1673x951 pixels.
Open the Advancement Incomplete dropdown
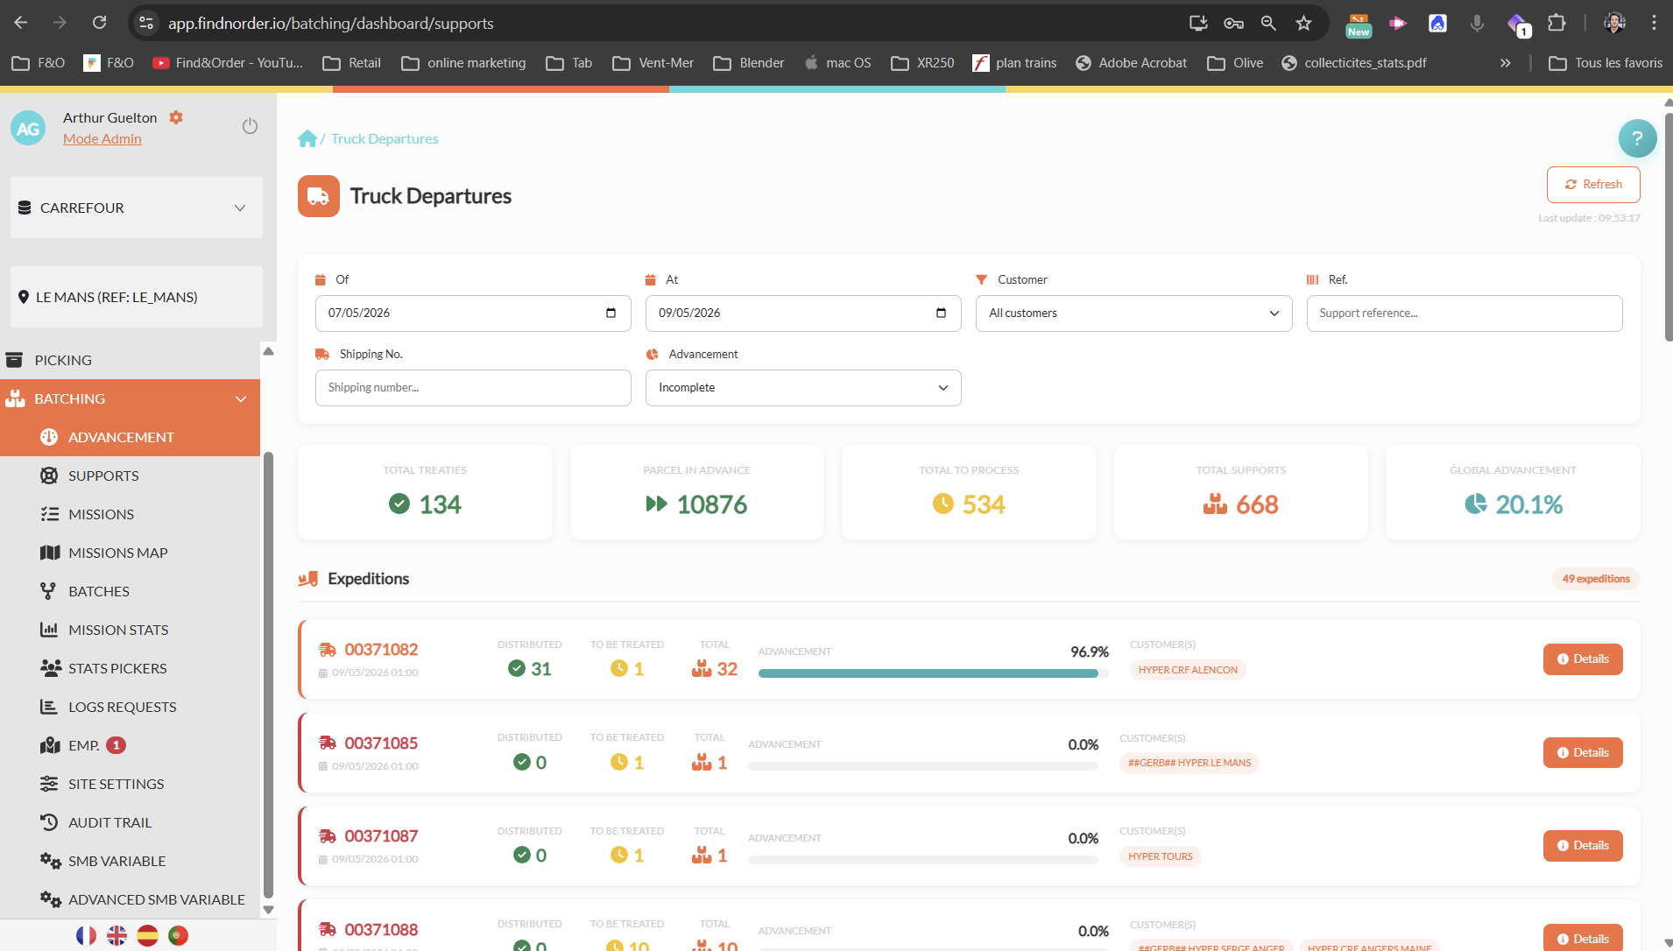tap(803, 388)
